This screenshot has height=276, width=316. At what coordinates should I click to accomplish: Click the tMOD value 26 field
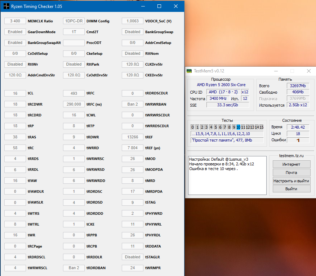click(x=132, y=159)
